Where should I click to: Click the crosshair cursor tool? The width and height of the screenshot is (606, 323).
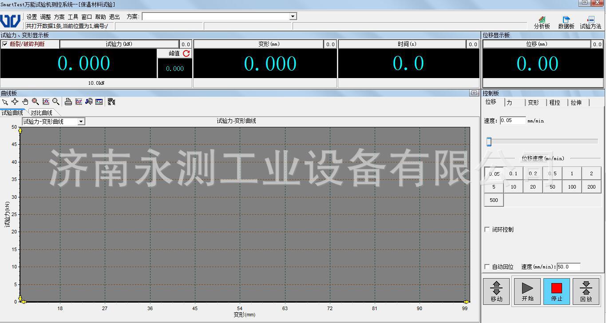coord(15,102)
